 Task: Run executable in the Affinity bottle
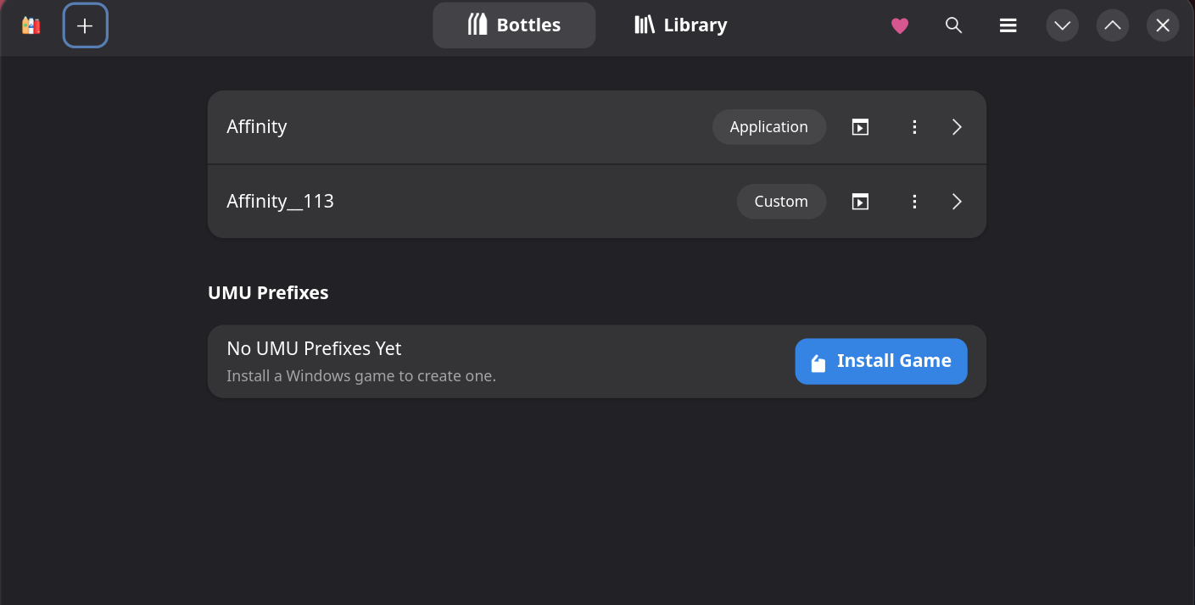[860, 127]
